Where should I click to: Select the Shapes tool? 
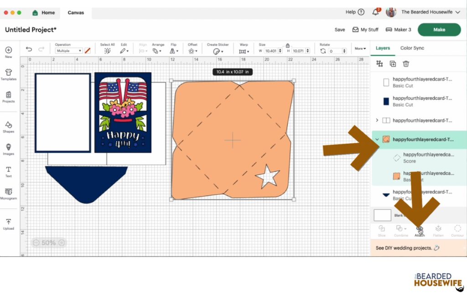8,127
